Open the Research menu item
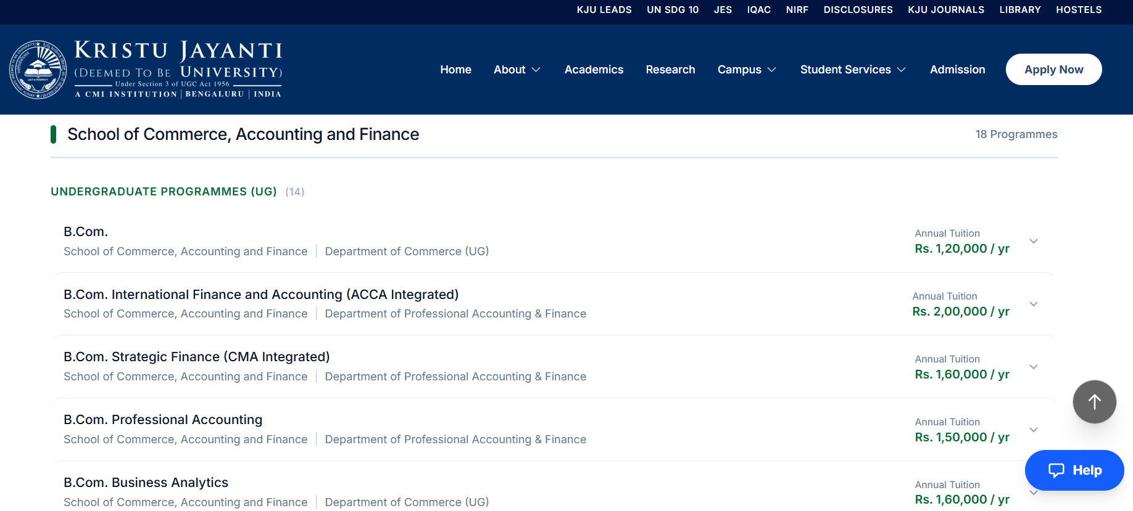Screen dimensions: 1133x511 pos(671,70)
